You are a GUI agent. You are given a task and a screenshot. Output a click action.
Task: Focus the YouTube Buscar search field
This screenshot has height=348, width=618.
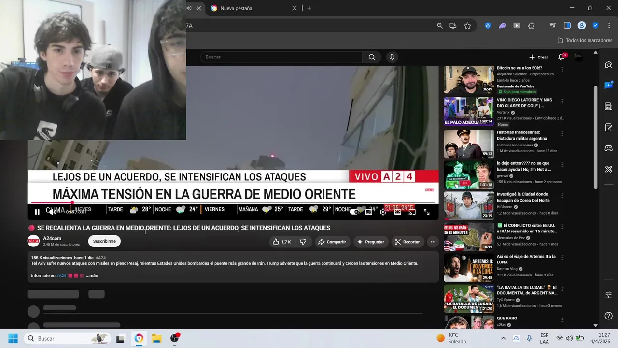point(281,57)
